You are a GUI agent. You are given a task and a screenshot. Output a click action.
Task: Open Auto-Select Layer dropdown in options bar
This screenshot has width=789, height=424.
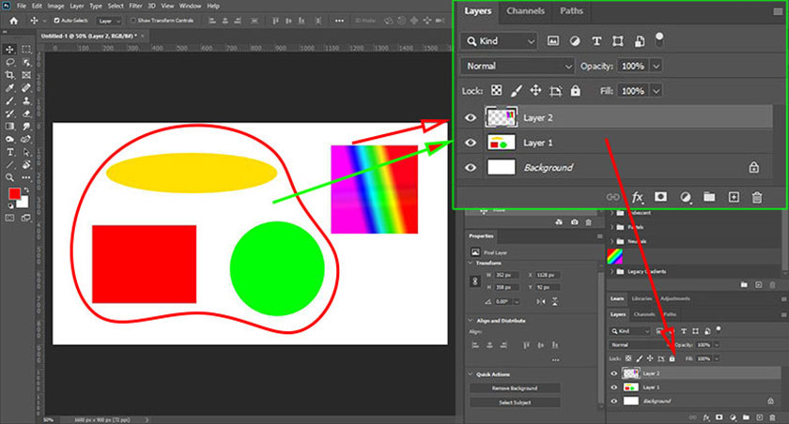(109, 21)
